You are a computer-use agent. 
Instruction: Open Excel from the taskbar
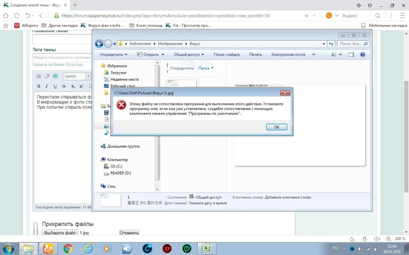[206, 249]
